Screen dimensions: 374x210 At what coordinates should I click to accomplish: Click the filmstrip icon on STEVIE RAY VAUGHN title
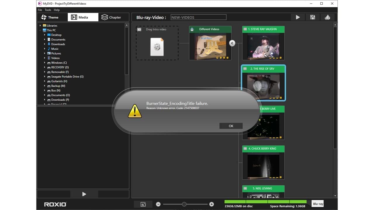[245, 29]
